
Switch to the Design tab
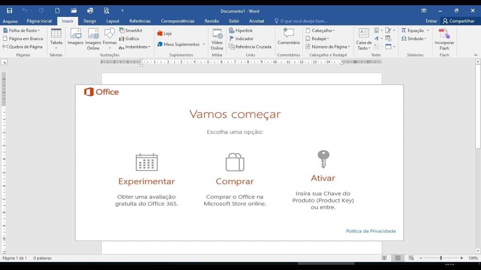coord(90,21)
